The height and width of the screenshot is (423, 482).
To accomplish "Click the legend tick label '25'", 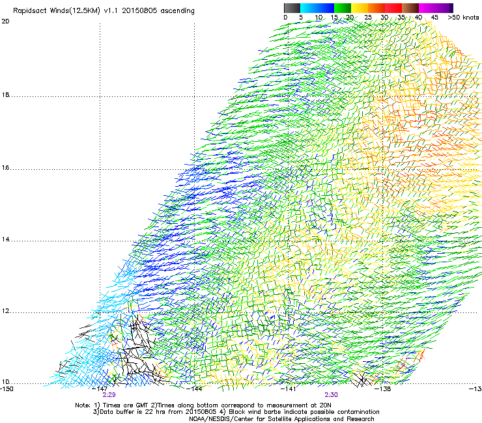I will click(x=368, y=18).
